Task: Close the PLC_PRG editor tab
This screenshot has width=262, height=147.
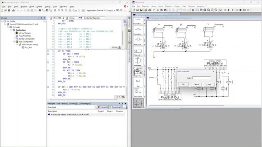Action: click(63, 18)
